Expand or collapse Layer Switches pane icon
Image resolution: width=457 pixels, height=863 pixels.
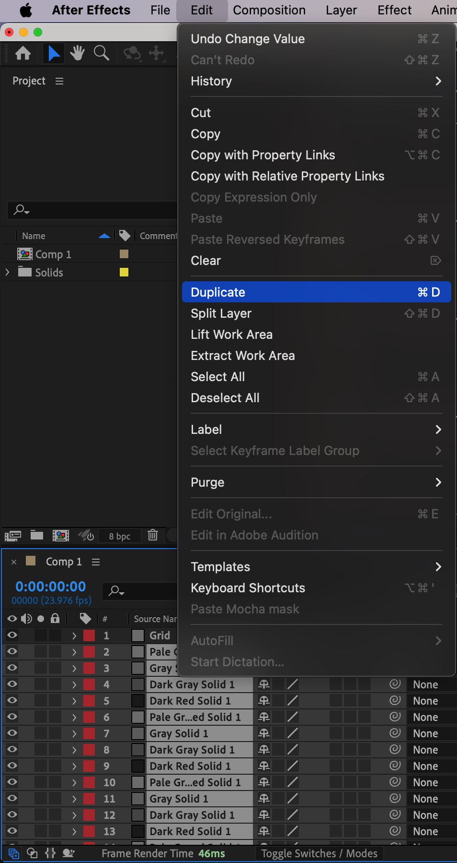coord(14,853)
